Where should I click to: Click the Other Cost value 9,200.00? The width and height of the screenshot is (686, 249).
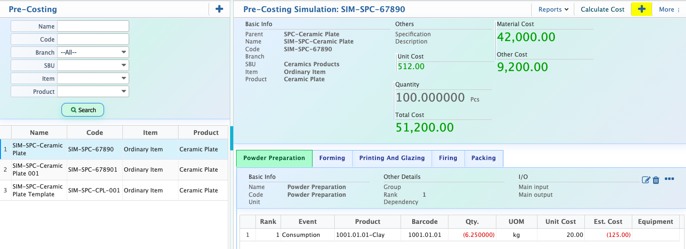pos(522,67)
